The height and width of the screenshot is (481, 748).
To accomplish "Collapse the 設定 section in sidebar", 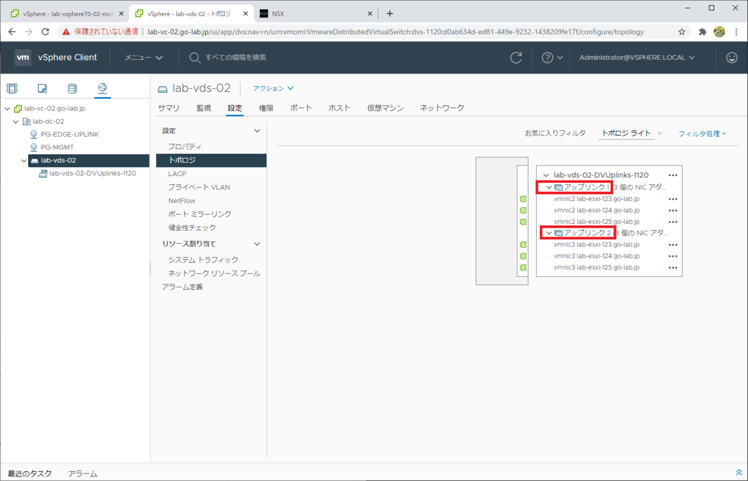I will point(257,131).
